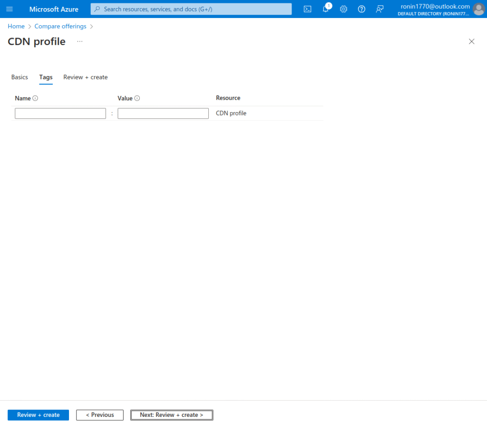Click the account email ronin1770@outlook.com
The height and width of the screenshot is (425, 487).
(435, 6)
